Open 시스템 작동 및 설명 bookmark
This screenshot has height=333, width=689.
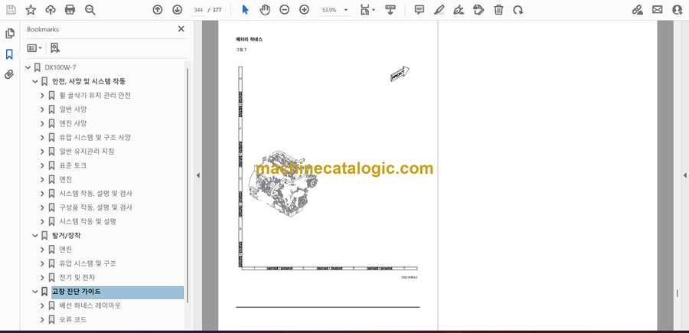[x=88, y=221]
